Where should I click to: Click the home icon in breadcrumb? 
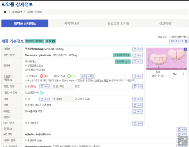click(5, 12)
